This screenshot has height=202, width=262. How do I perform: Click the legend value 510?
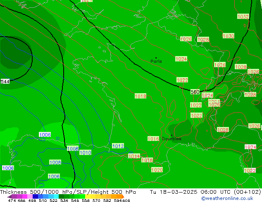(x=43, y=200)
